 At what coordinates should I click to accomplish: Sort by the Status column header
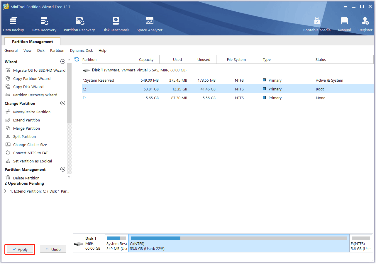[x=344, y=59]
